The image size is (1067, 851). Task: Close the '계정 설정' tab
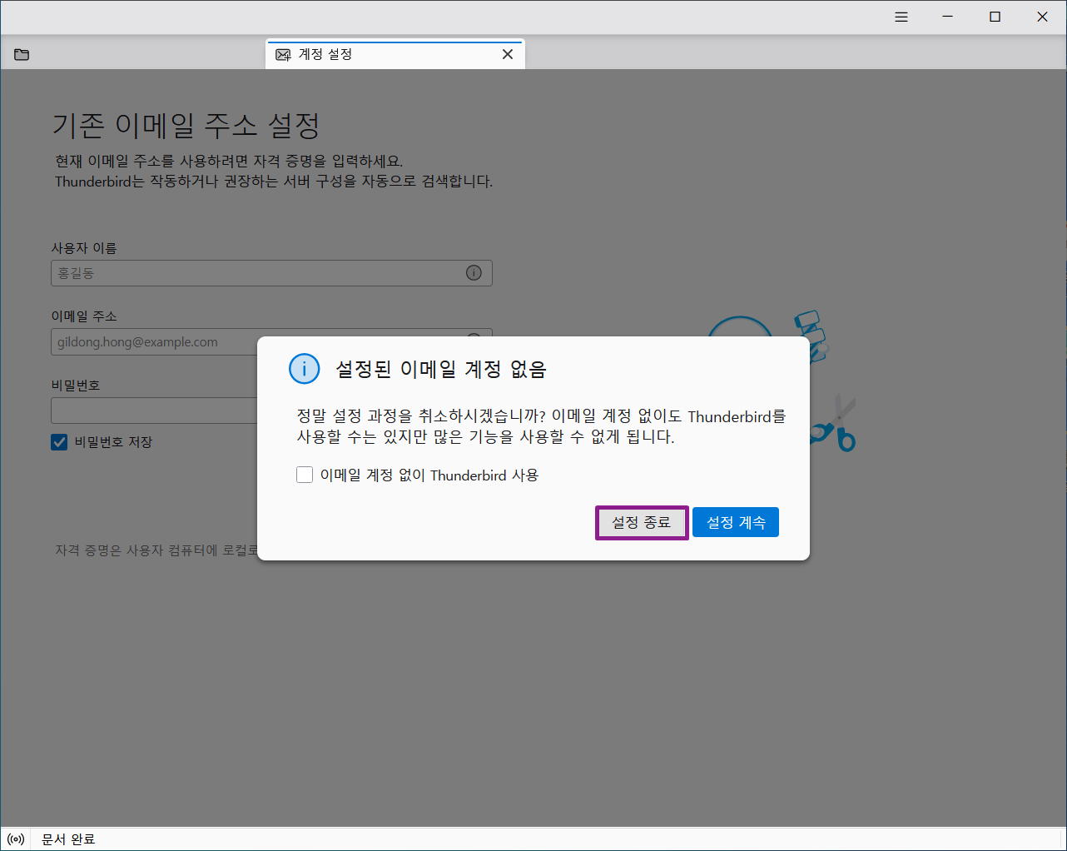tap(508, 54)
